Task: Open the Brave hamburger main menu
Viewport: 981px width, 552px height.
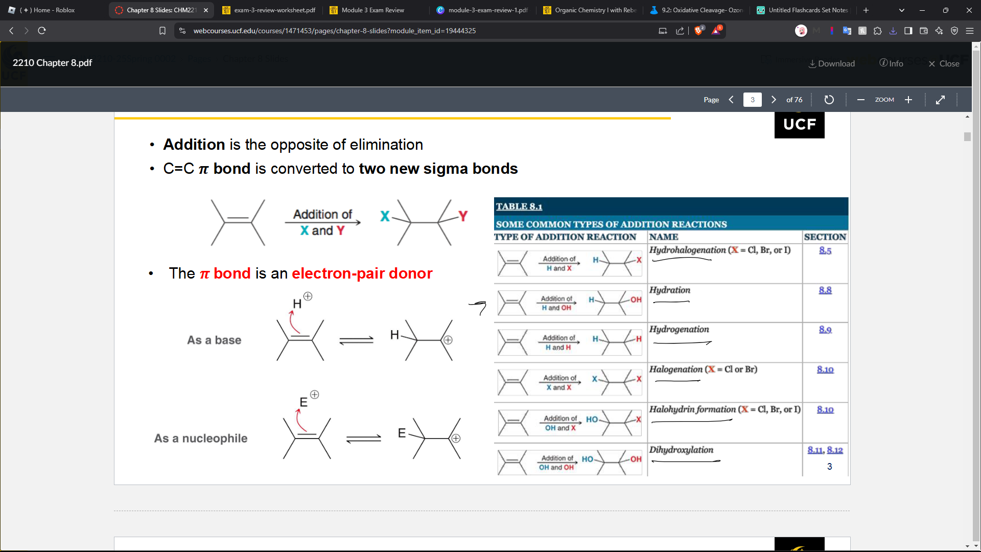Action: [x=970, y=31]
